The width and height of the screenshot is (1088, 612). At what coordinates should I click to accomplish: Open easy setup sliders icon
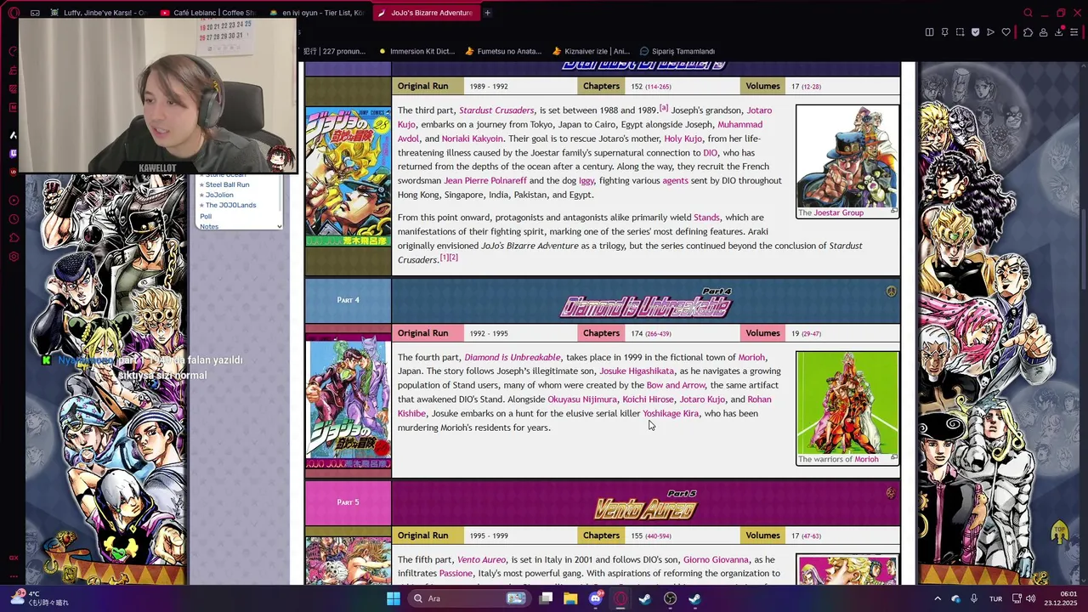click(1074, 32)
